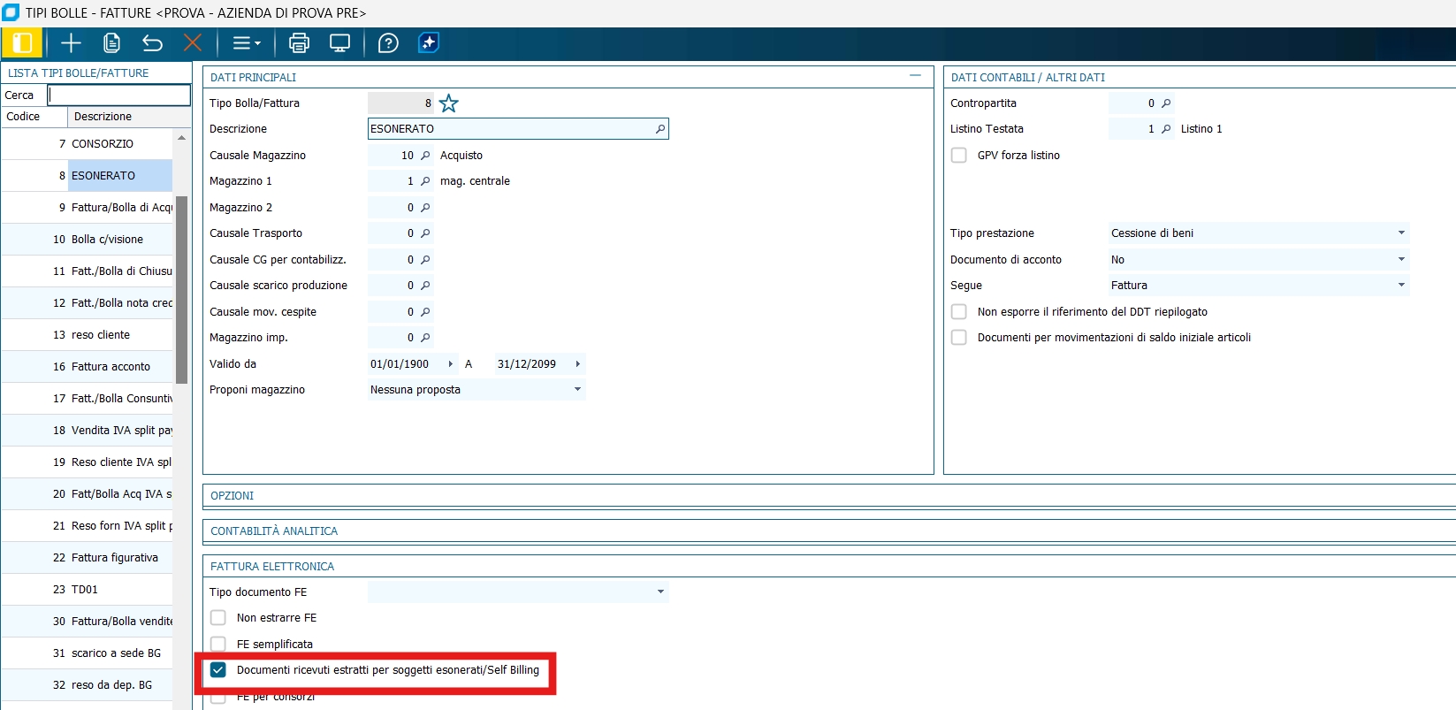Look up Causale mov. cespite magnifier

(425, 312)
